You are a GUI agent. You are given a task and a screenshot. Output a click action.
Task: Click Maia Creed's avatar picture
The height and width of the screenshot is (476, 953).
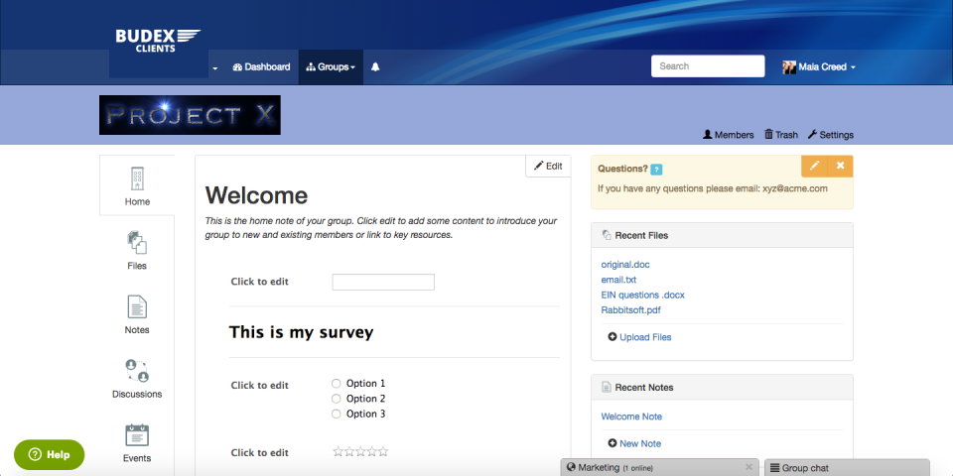[789, 66]
